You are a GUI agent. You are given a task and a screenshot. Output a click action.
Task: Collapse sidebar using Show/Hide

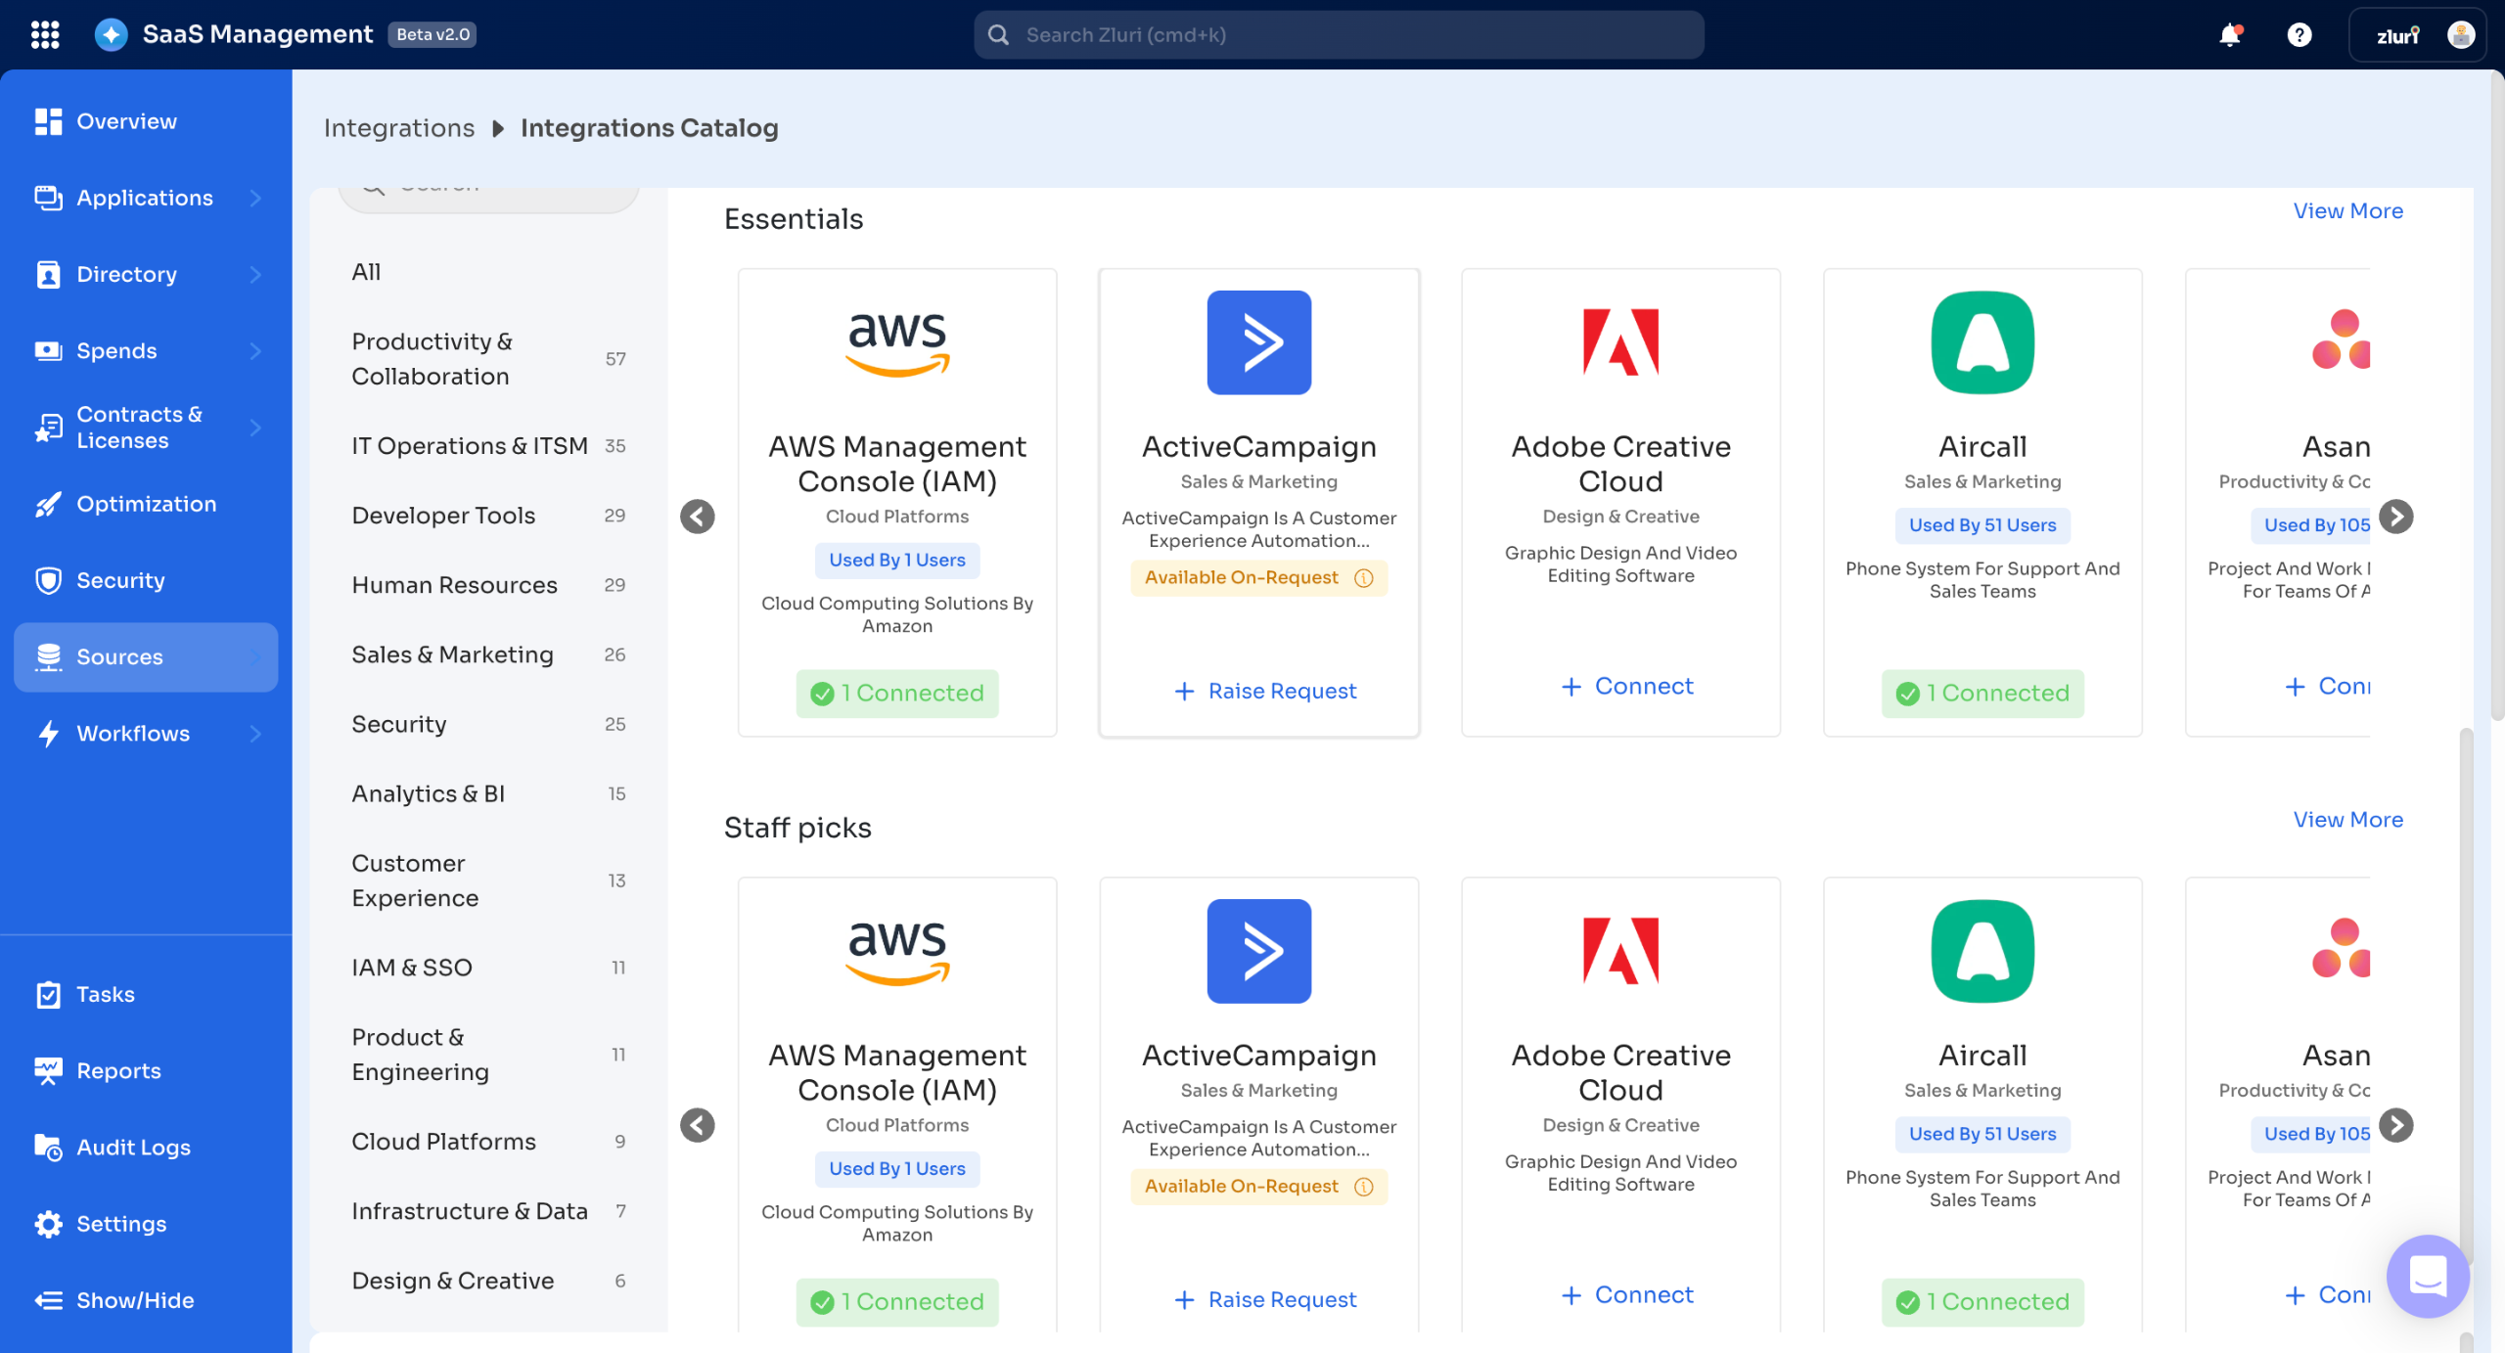click(x=134, y=1300)
